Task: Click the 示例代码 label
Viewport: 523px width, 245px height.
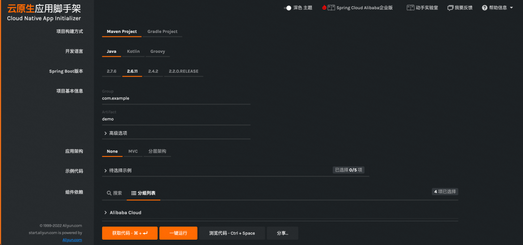Action: coord(74,171)
